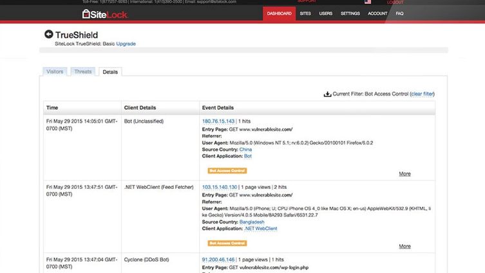This screenshot has width=485, height=273.
Task: Click More for the 103.15.140.130 event
Action: coord(404,246)
